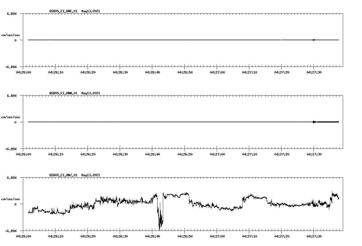Click the 6.894 upper limit on HNZ chart
This screenshot has width=362, height=246.
pyautogui.click(x=12, y=178)
